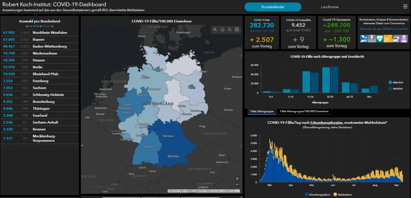This screenshot has width=411, height=198.
Task: Click the purple siren icon in NPGEO panel
Action: tap(403, 39)
